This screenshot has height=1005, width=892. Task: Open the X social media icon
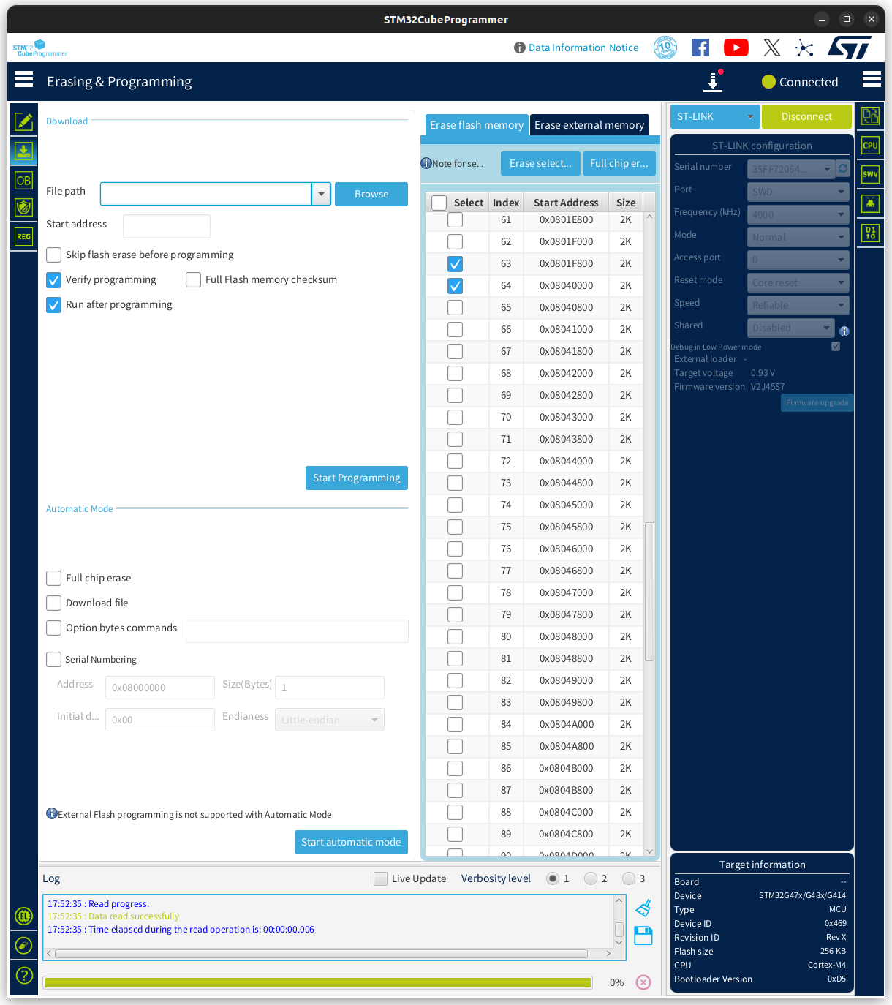[x=772, y=48]
